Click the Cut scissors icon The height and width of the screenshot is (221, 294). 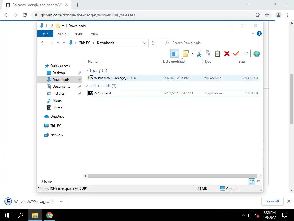click(x=199, y=54)
